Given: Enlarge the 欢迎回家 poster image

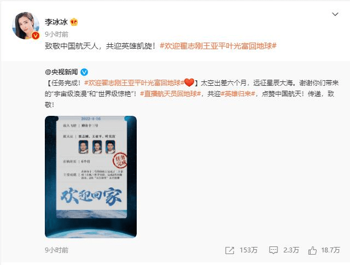Looking at the screenshot, I should pos(91,177).
